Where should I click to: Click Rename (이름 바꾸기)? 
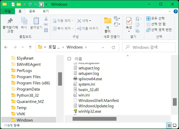pos(87,28)
